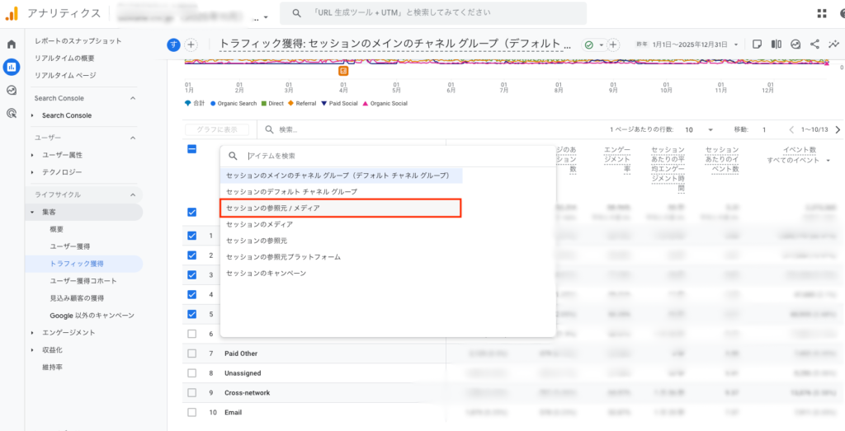Focus the top URL 生成ツール search bar
Screen dimensions: 845x431
[433, 13]
